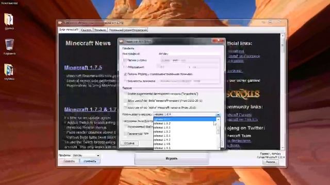Click the Scrolls game logo
The image size is (330, 185).
243,94
